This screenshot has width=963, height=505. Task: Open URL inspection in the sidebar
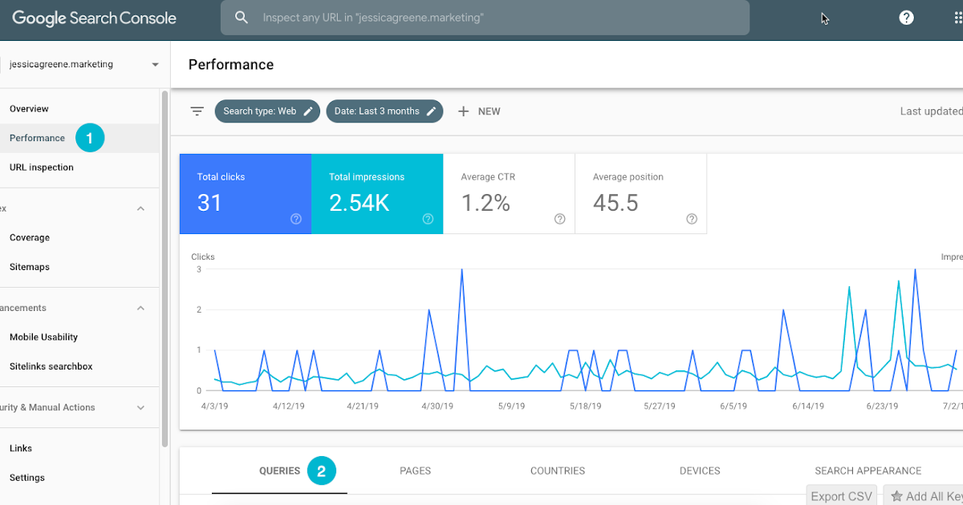coord(42,168)
